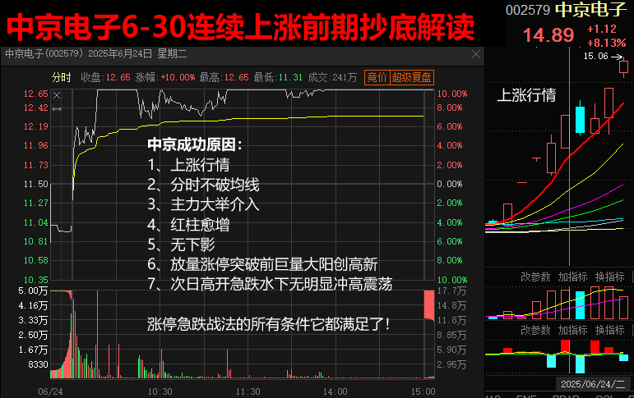Click the current price 14.89
Viewport: 634px width, 398px height.
(x=548, y=35)
